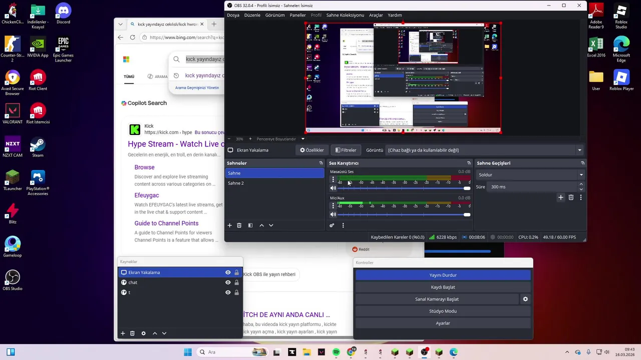Screen dimensions: 641x360
Task: Open Ayarlar in Kontroller panel
Action: click(x=443, y=323)
